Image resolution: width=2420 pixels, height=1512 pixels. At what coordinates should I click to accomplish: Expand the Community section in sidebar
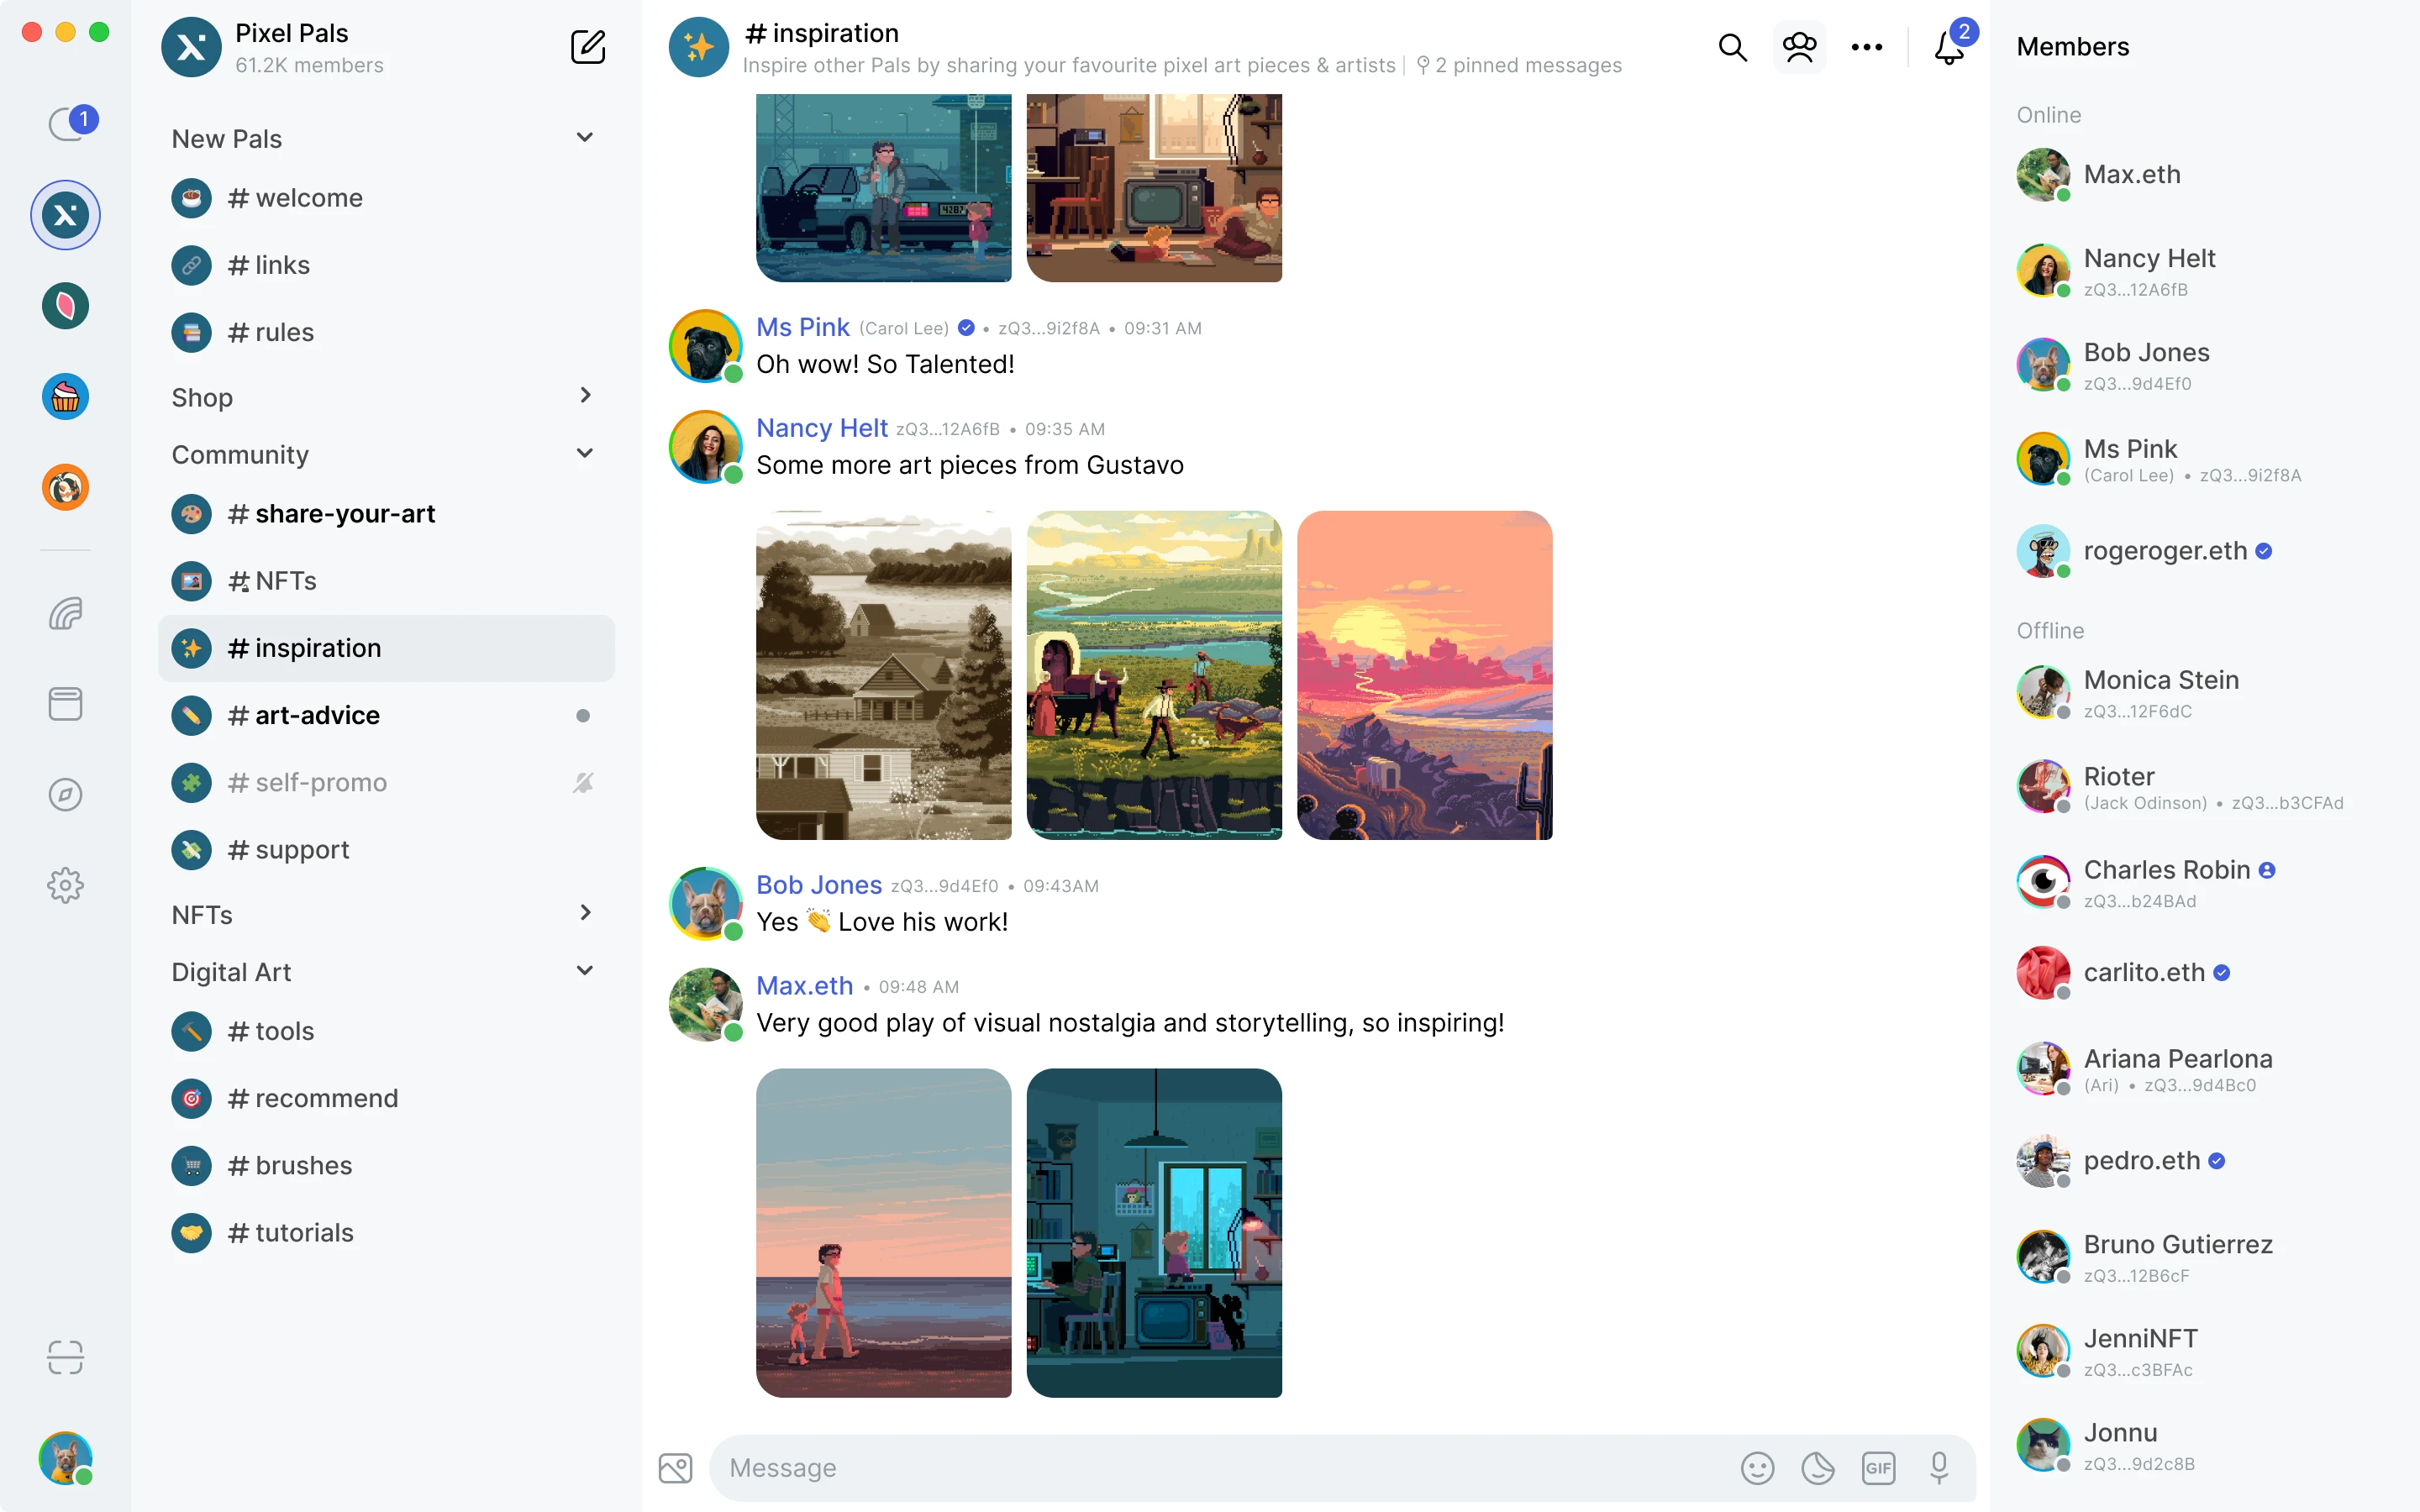[x=584, y=454]
